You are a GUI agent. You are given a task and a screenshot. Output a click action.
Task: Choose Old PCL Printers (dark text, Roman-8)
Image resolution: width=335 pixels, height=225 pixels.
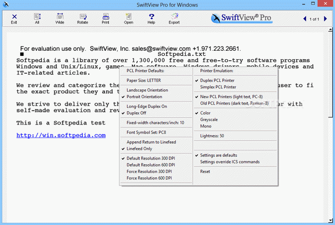click(235, 103)
